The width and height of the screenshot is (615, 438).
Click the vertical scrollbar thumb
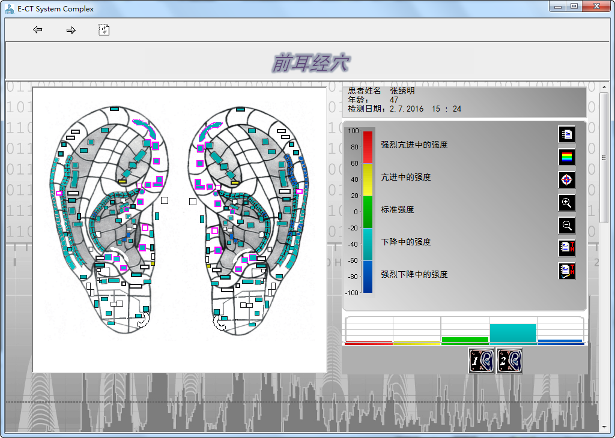(x=604, y=157)
